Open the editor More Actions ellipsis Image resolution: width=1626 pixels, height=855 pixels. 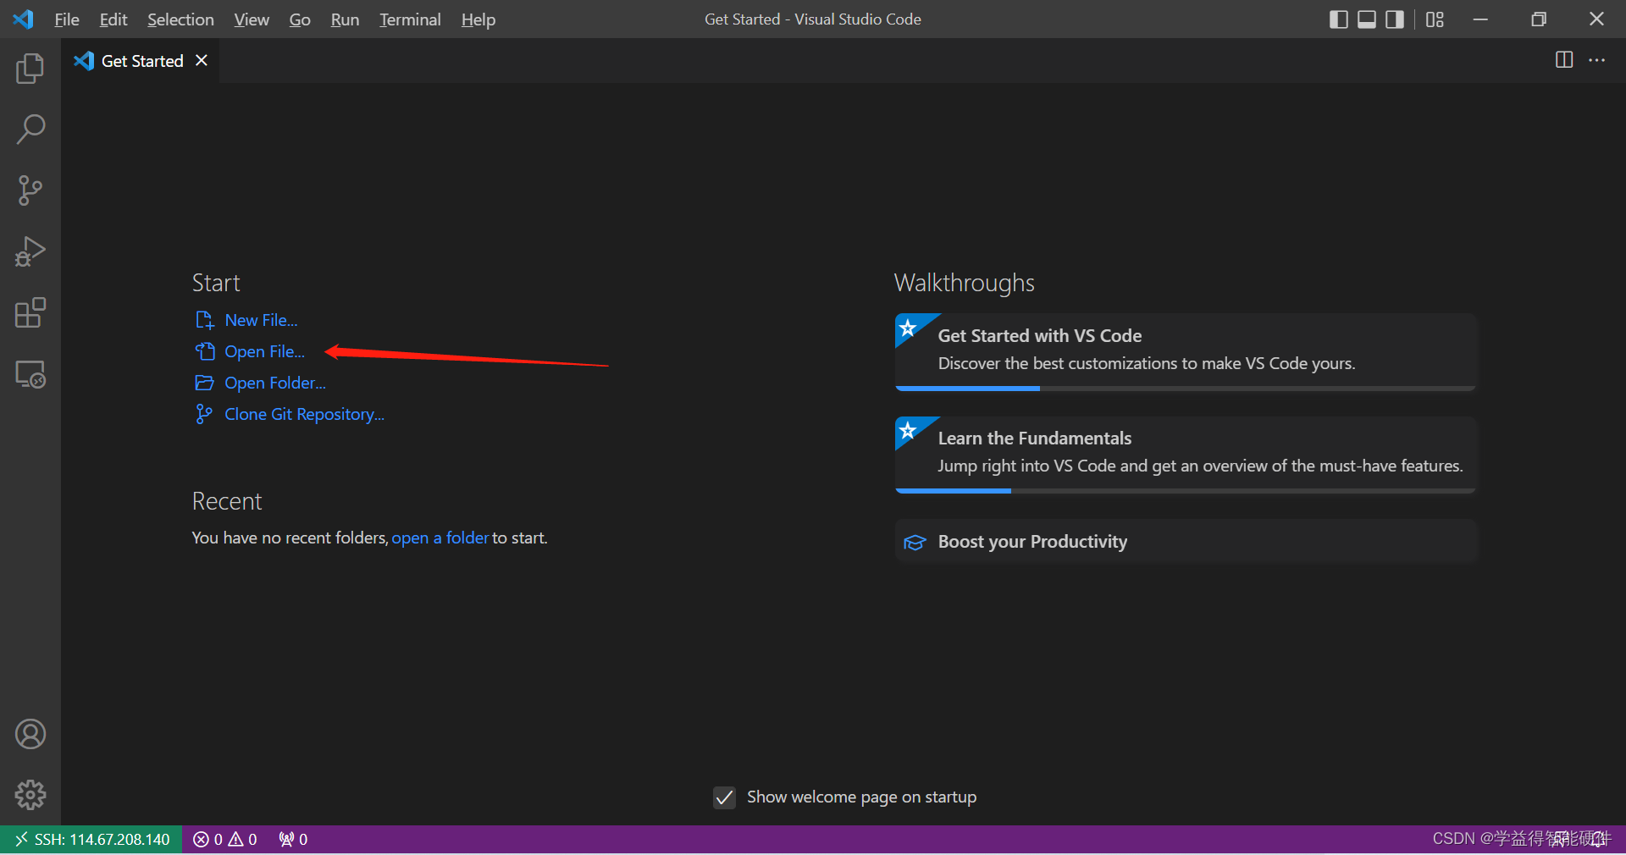(x=1596, y=60)
